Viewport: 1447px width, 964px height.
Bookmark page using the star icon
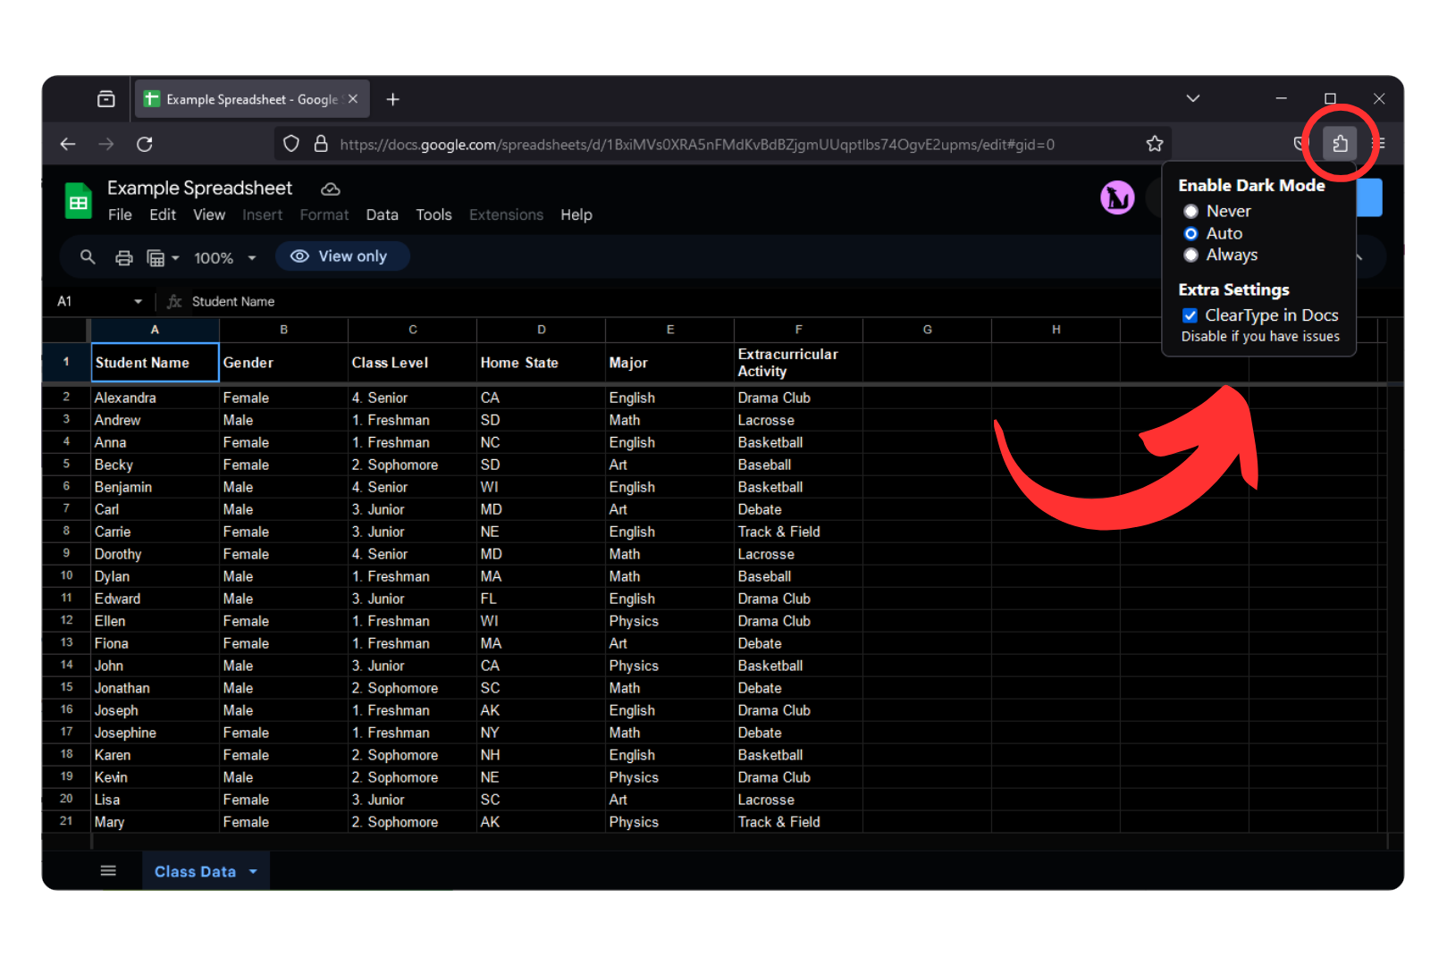point(1154,144)
